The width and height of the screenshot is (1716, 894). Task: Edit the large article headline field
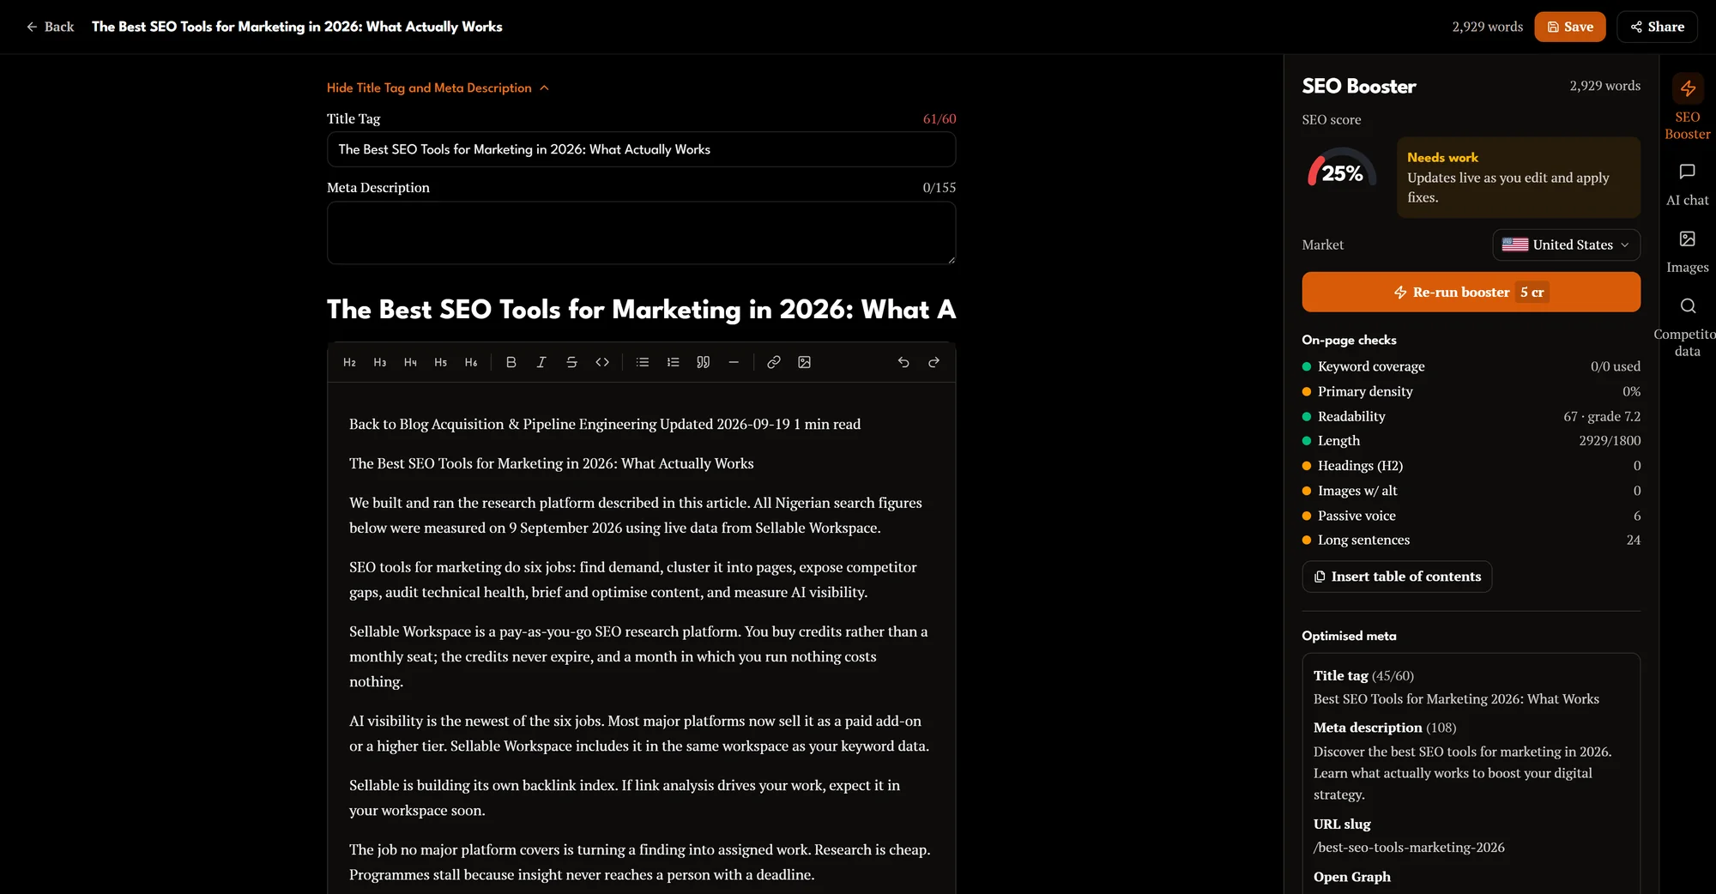click(641, 309)
